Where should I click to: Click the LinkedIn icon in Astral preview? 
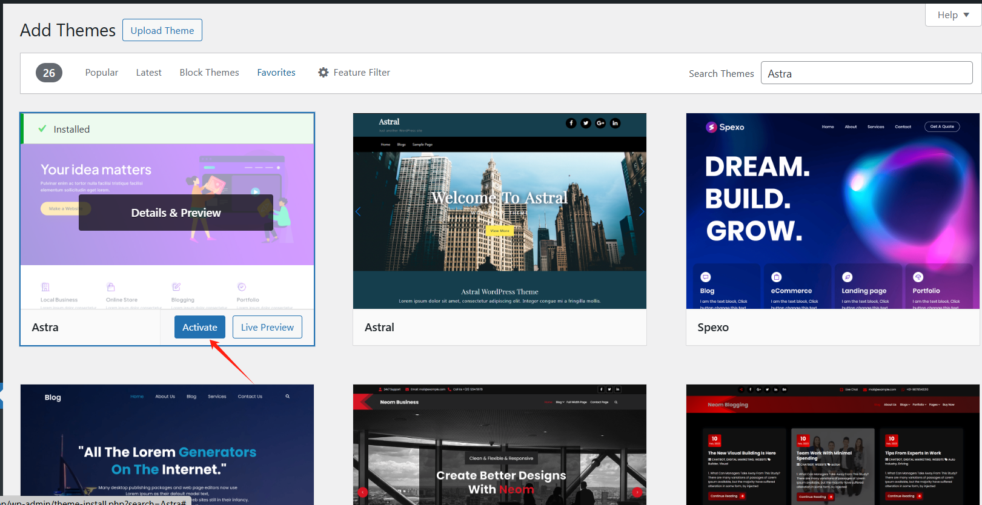coord(615,123)
